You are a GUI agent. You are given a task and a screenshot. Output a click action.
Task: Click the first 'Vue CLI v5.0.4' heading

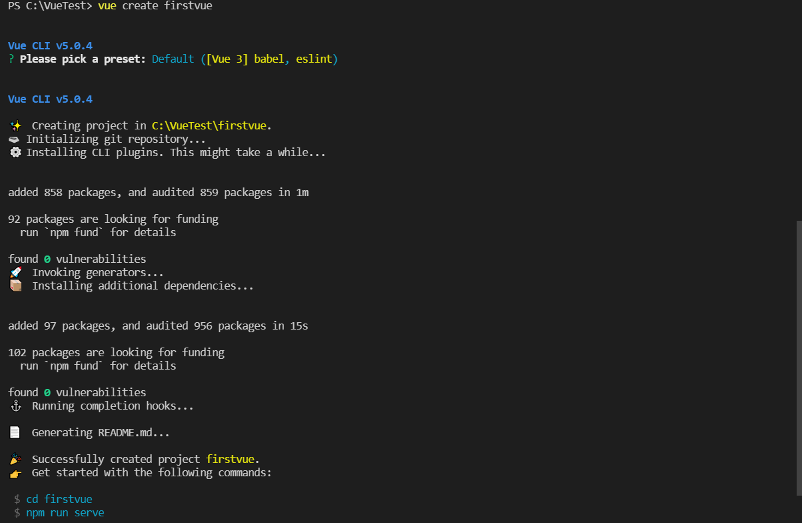pyautogui.click(x=50, y=46)
